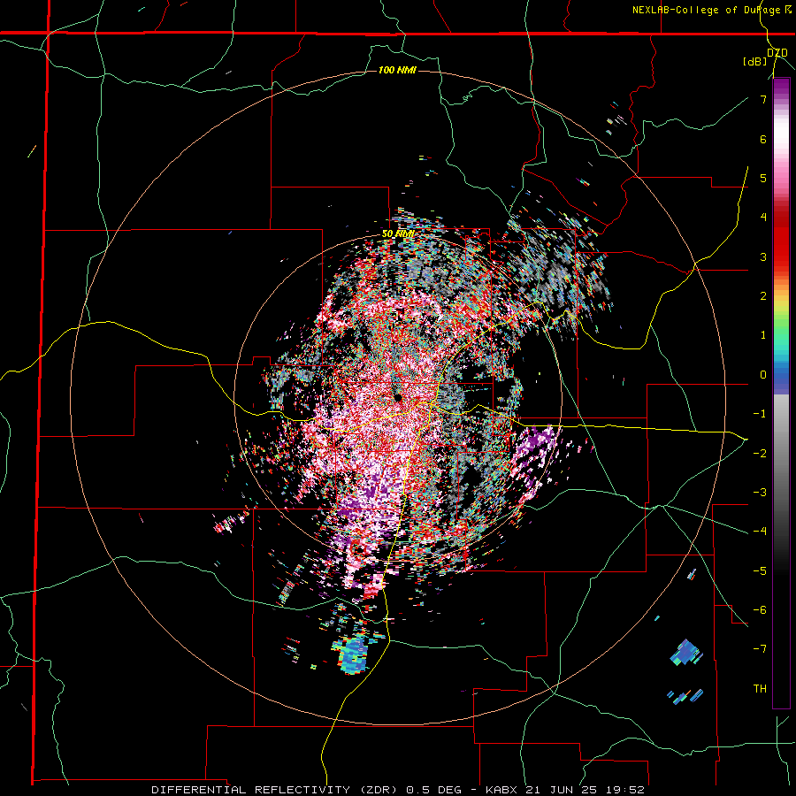Pick the 0 value on dB scale
The image size is (796, 796).
pyautogui.click(x=763, y=375)
